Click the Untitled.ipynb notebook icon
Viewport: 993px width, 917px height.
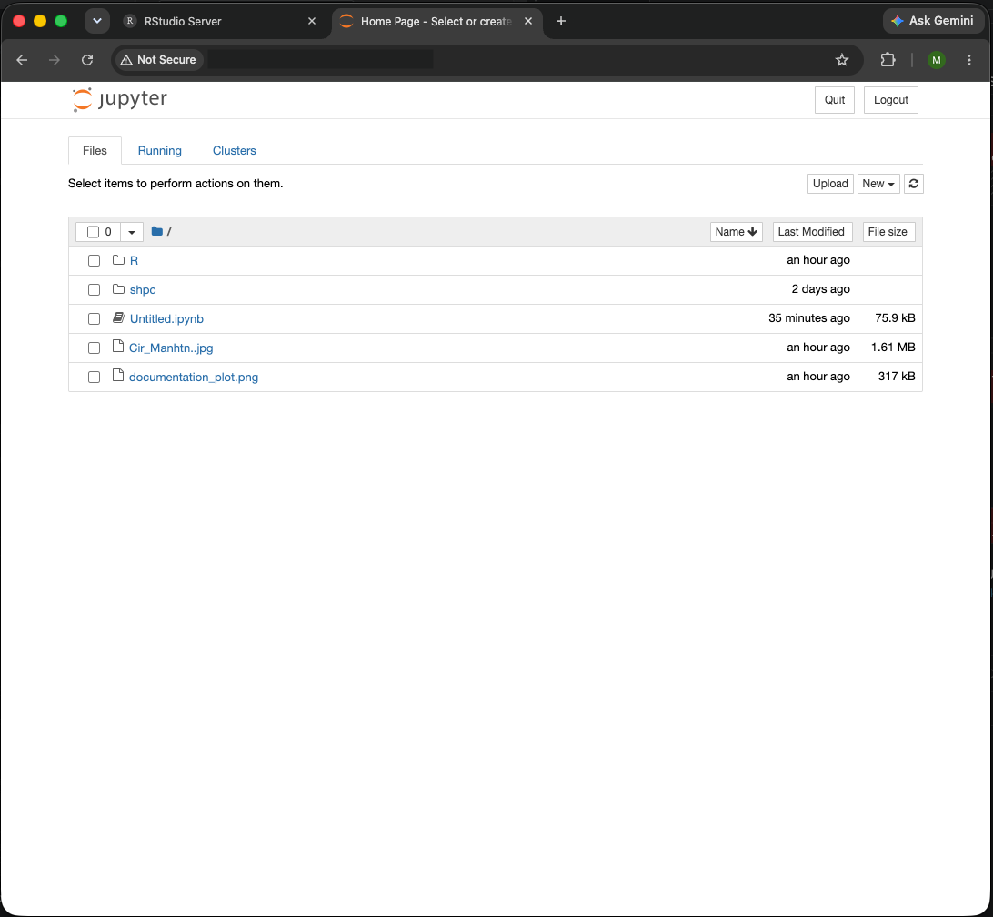click(x=118, y=318)
